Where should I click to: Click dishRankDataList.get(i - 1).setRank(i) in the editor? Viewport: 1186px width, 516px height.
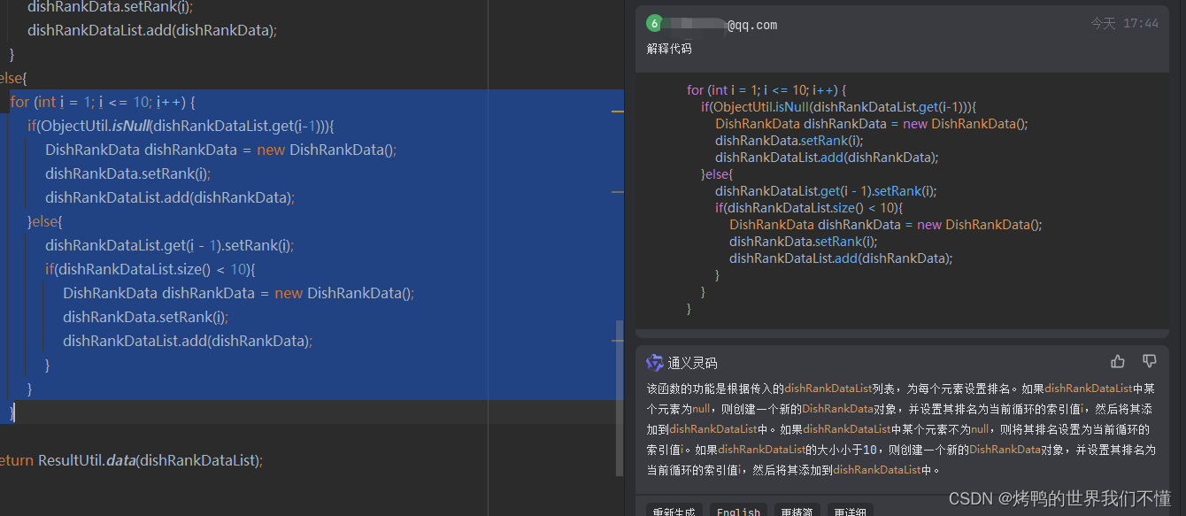click(x=169, y=245)
